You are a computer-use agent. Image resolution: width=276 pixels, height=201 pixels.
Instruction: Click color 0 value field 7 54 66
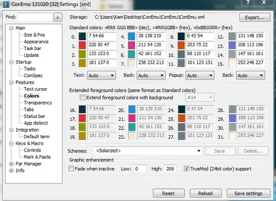click(x=101, y=36)
